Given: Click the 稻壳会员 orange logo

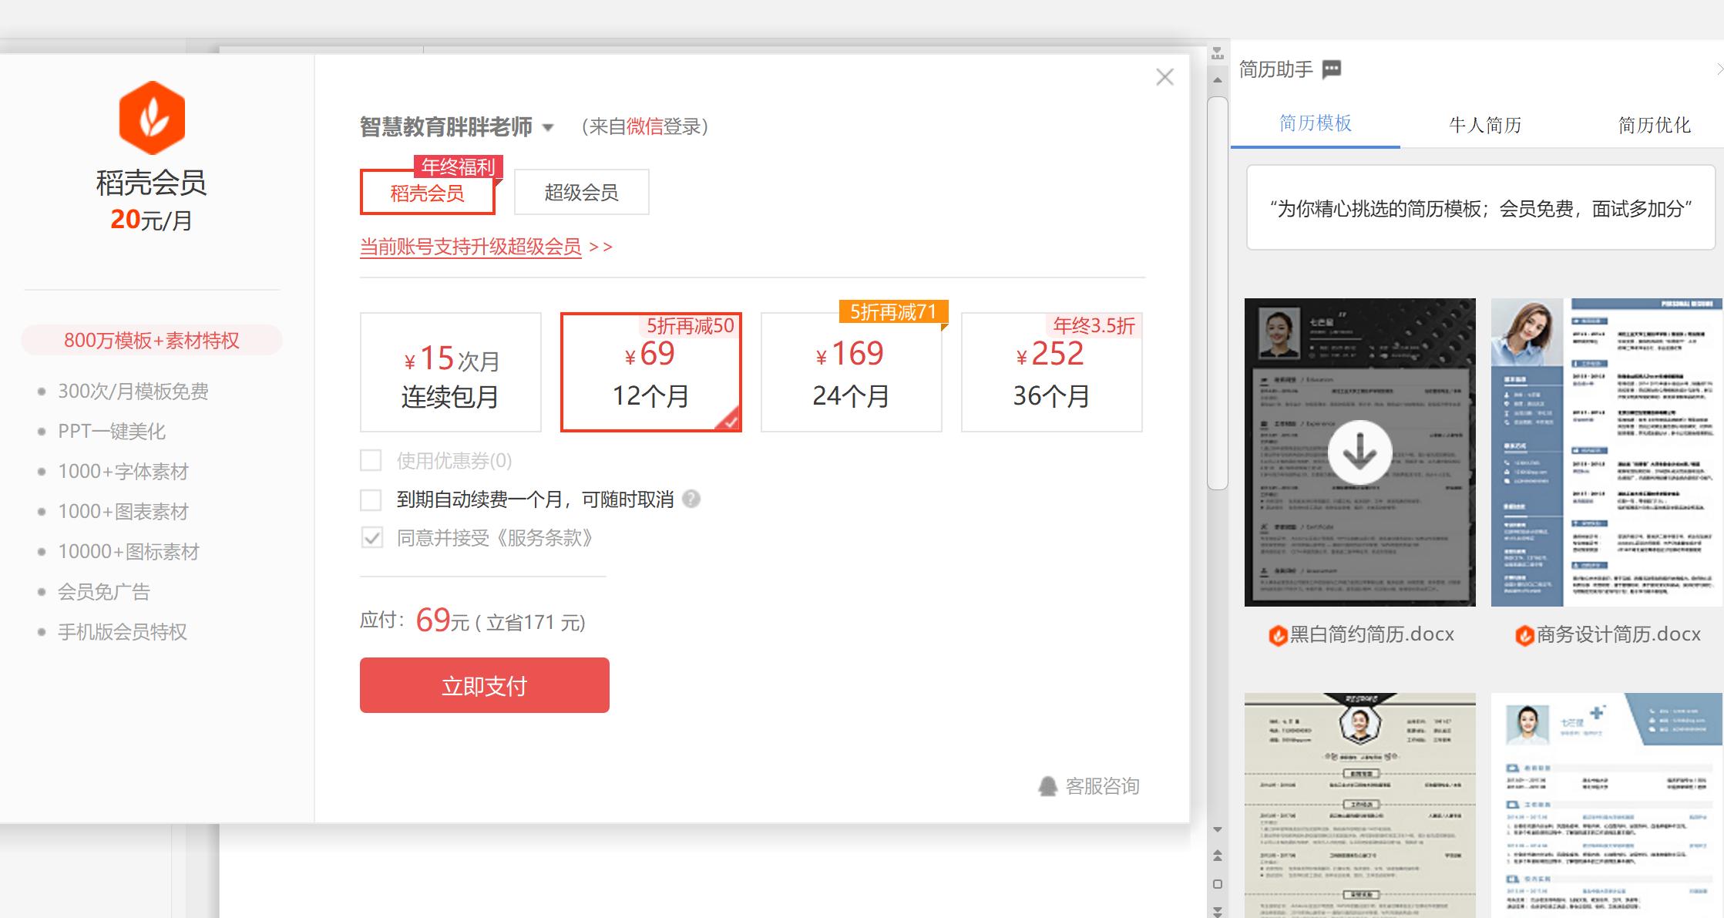Looking at the screenshot, I should tap(151, 117).
